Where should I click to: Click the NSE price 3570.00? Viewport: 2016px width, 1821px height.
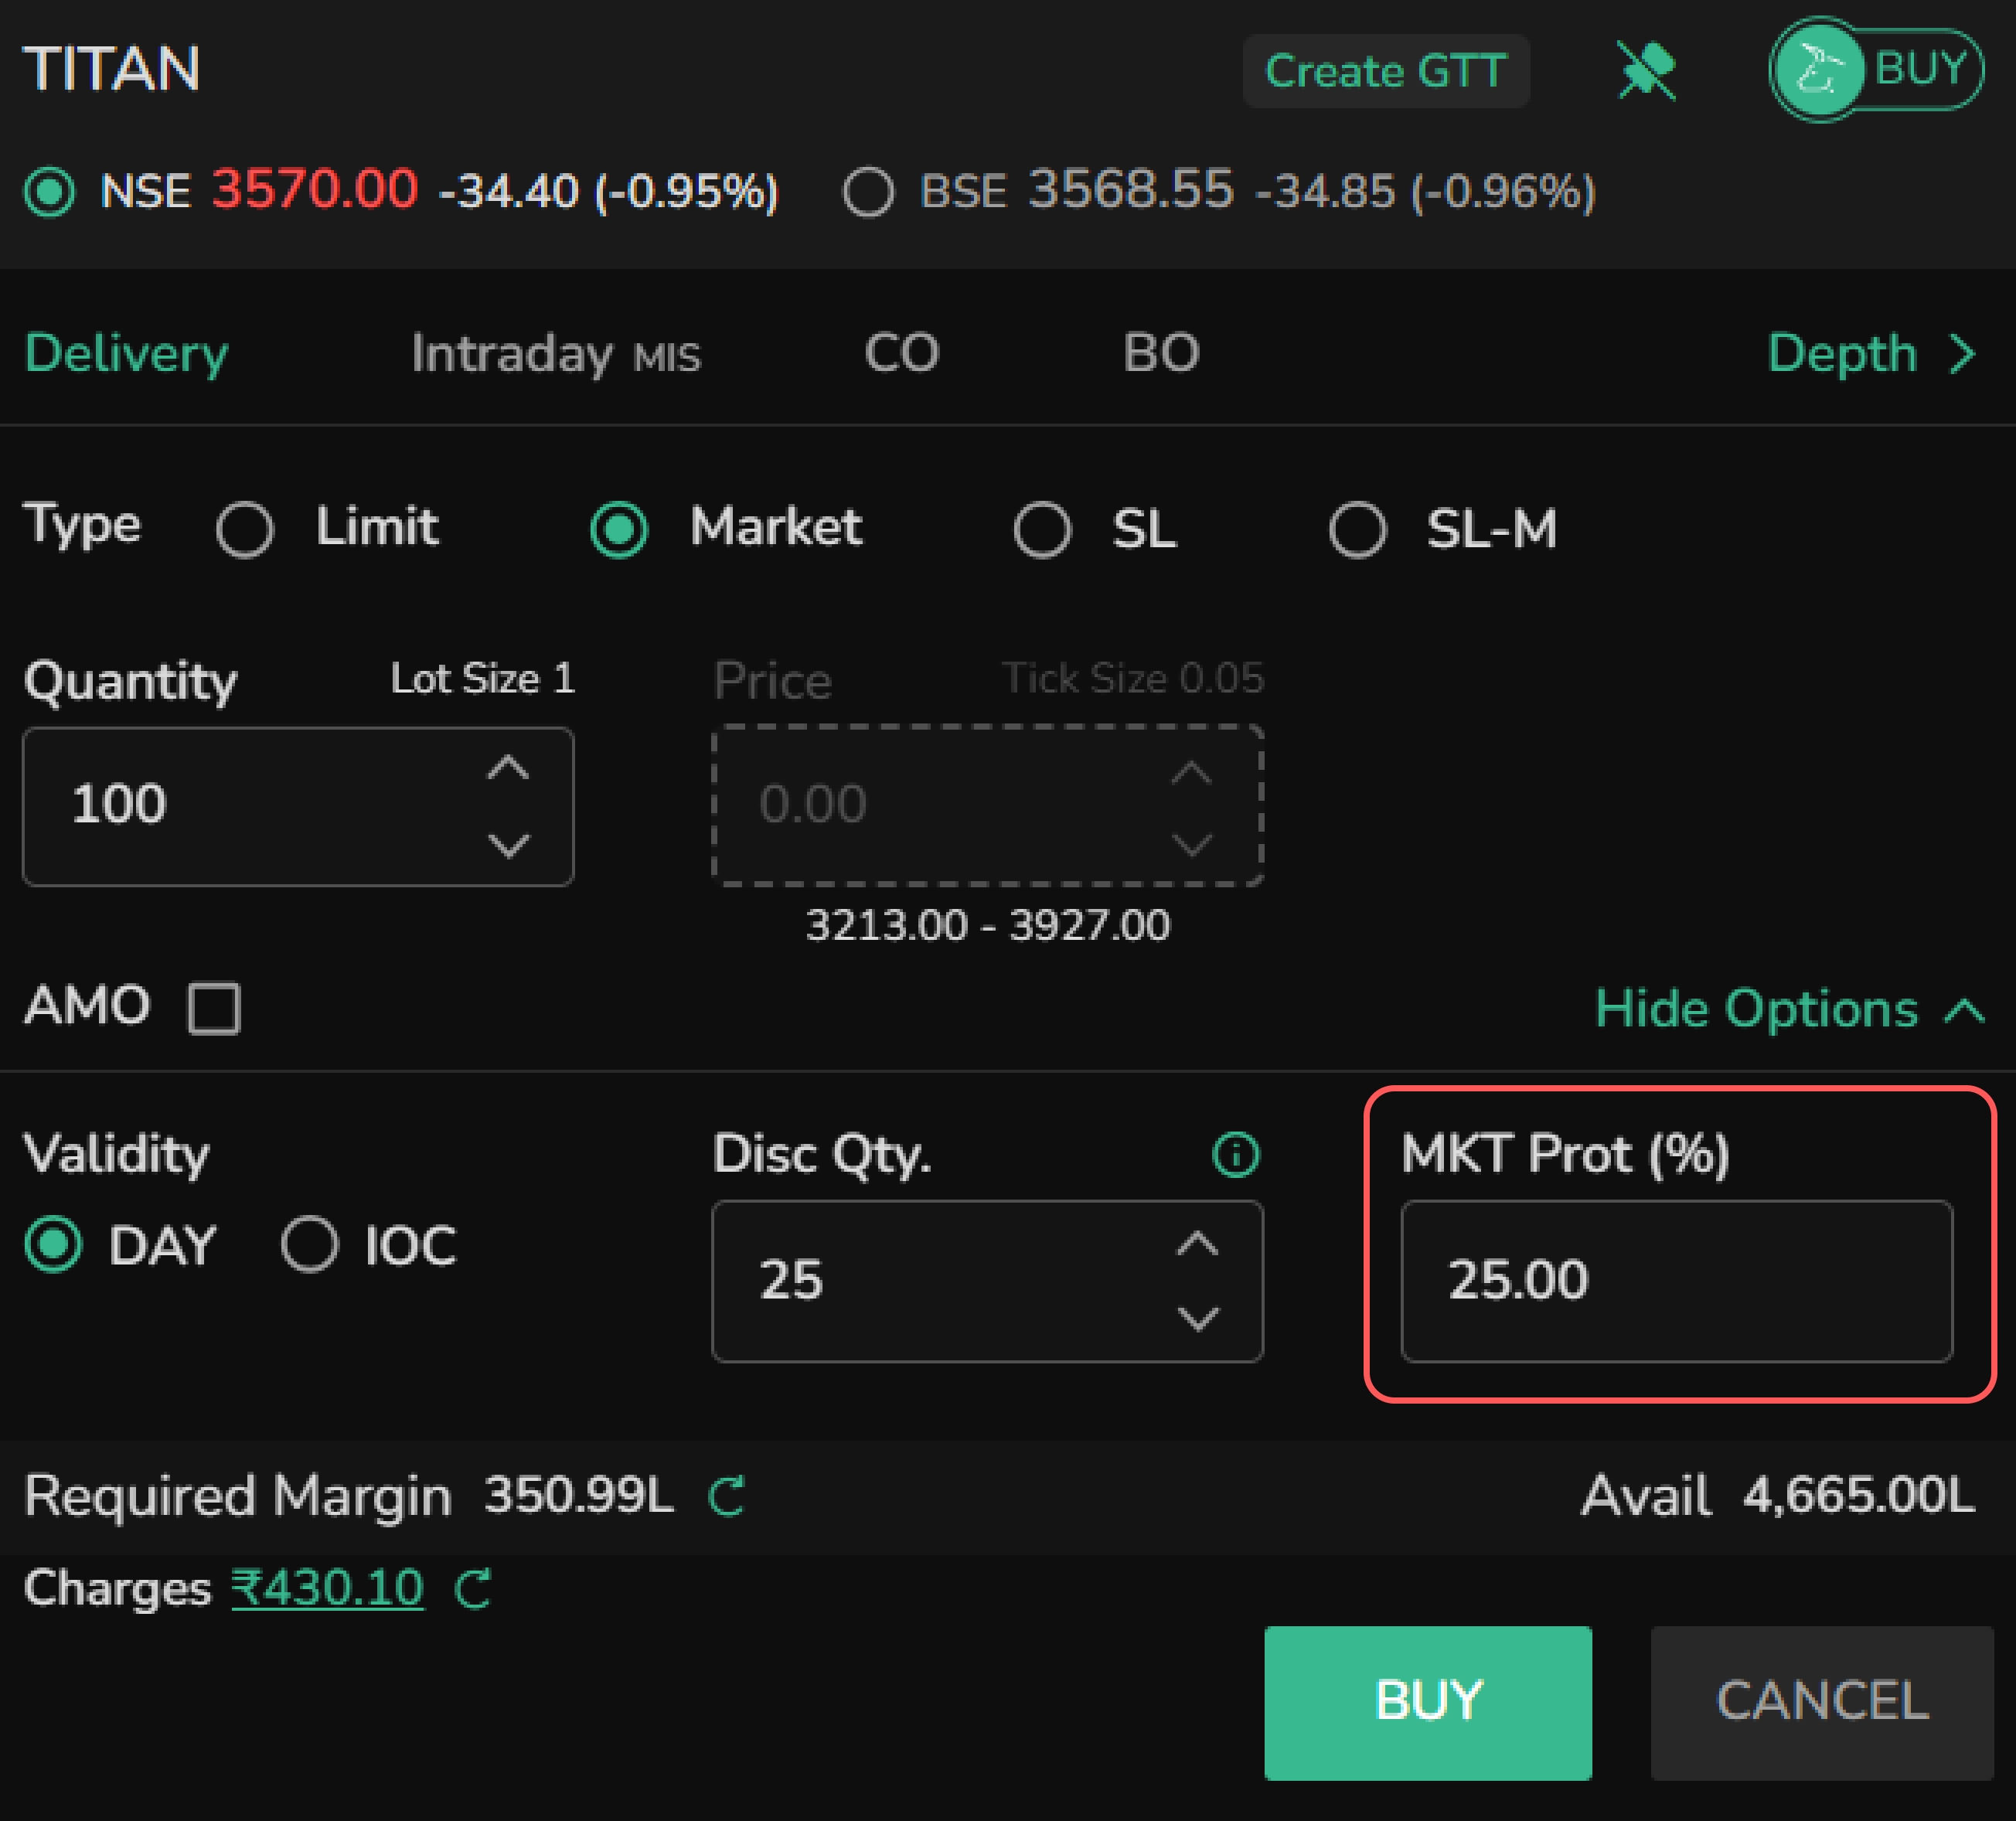coord(314,189)
